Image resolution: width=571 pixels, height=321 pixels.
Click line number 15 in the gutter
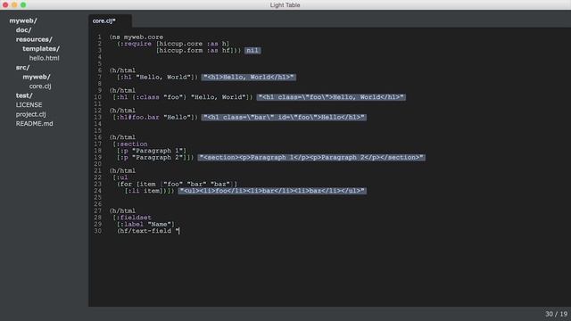pyautogui.click(x=97, y=131)
